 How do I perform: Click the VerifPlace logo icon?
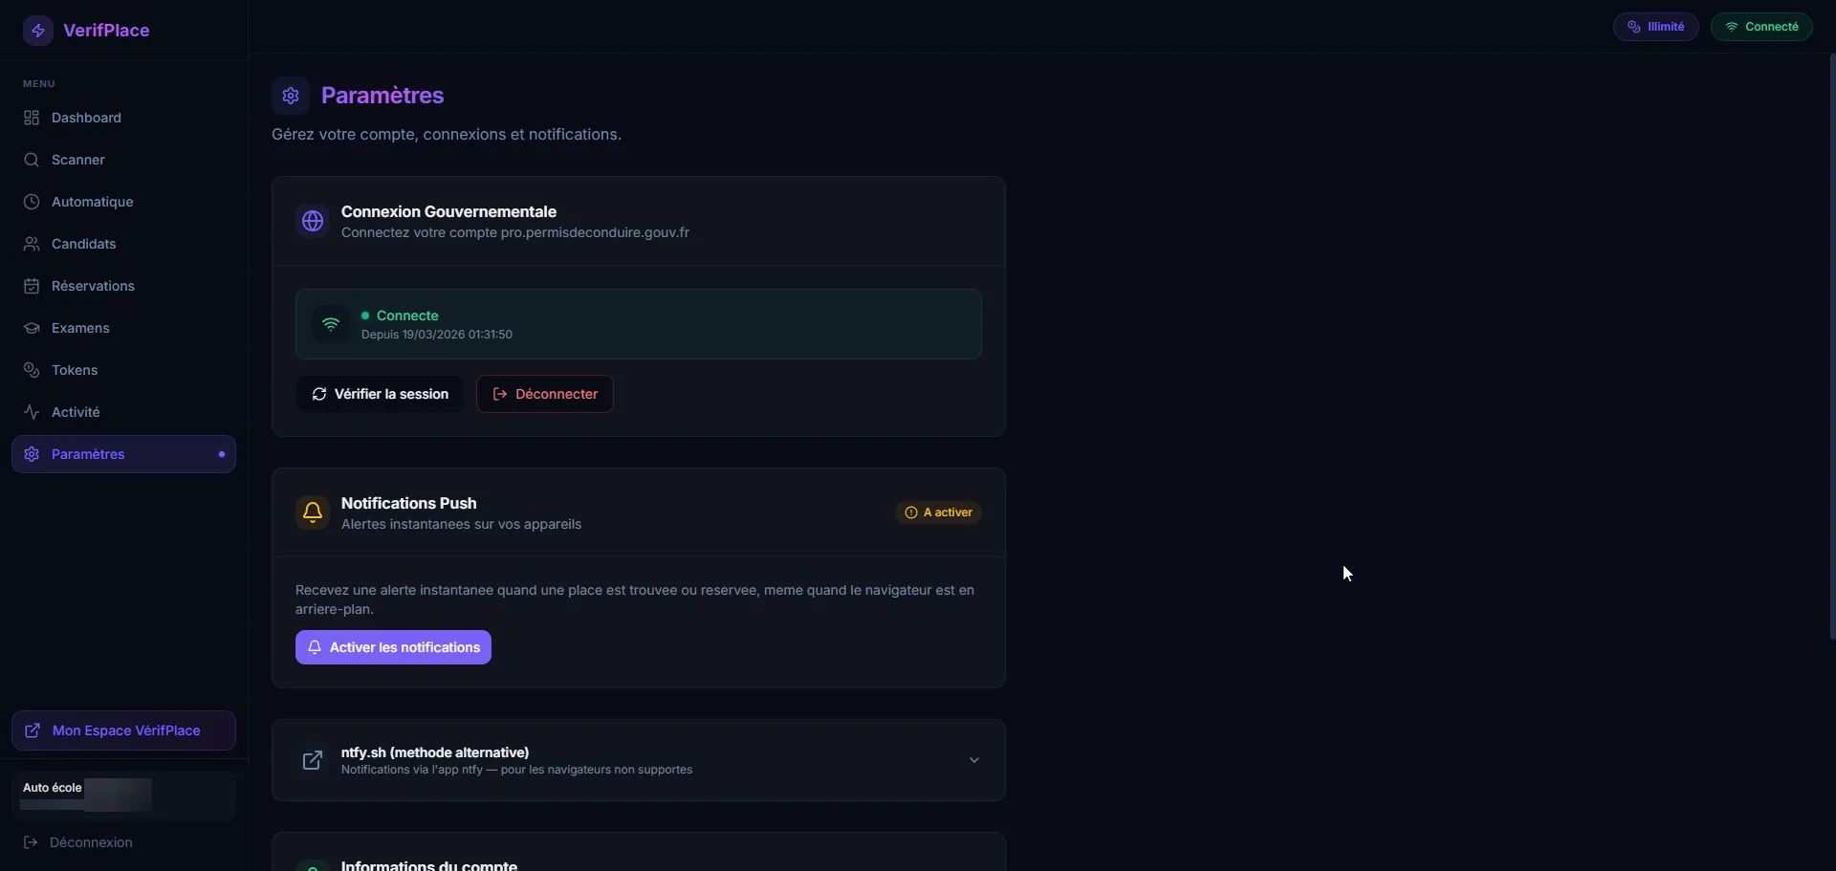[x=38, y=31]
